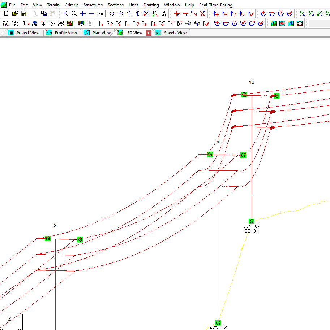Screen dimensions: 330x330
Task: Click the LAS LAZ import icon
Action: pyautogui.click(x=52, y=23)
